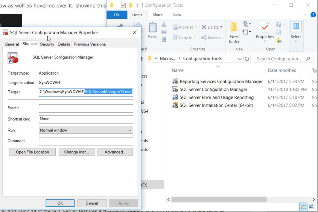Switch to details view in status bar
318x212 pixels.
click(303, 207)
